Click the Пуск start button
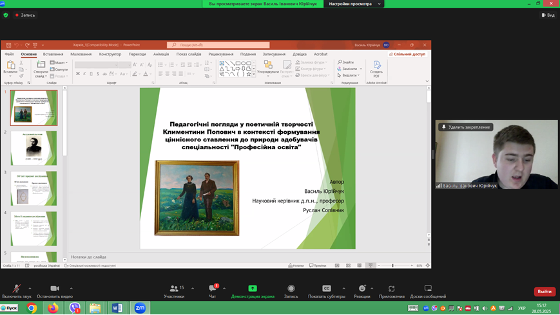560x315 pixels. 9,308
